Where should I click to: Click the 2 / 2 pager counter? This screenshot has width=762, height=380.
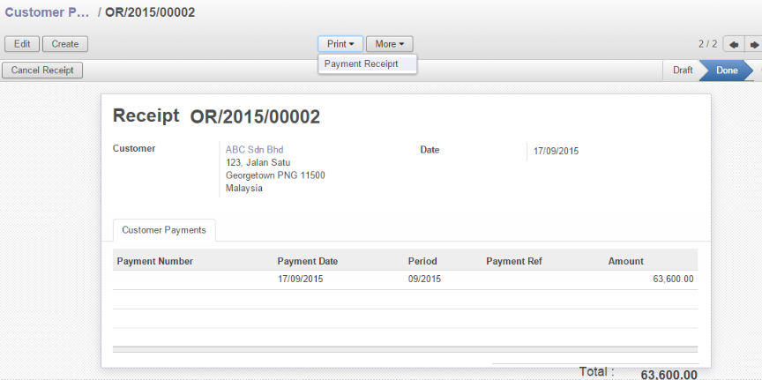(x=707, y=44)
